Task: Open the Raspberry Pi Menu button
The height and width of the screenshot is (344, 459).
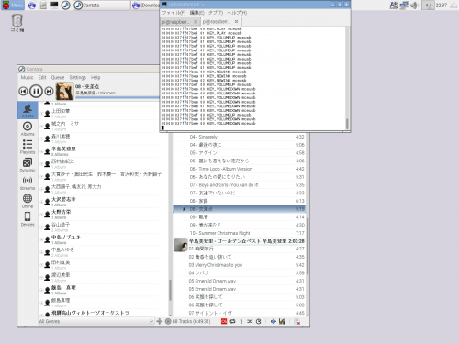Action: point(13,6)
